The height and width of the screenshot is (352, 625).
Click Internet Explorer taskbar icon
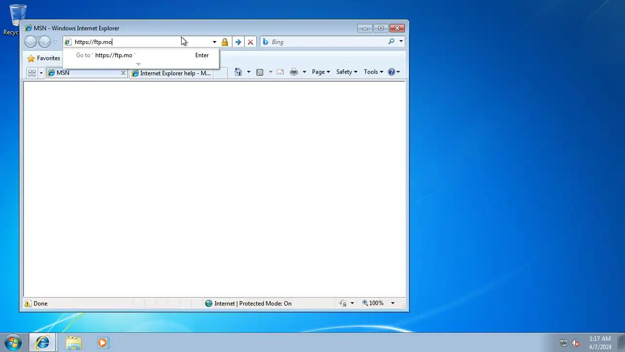pos(42,343)
